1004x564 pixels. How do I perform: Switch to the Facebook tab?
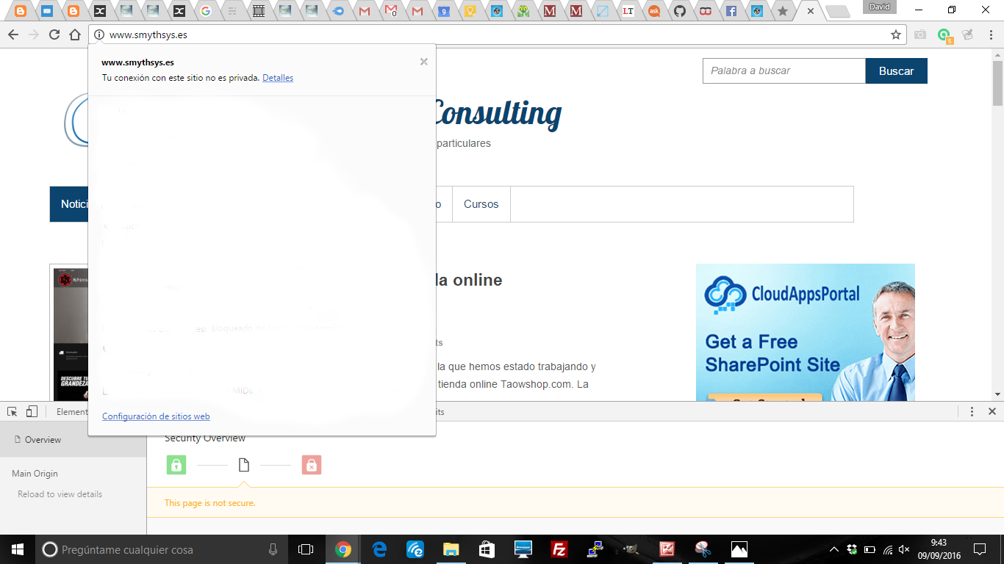[731, 11]
